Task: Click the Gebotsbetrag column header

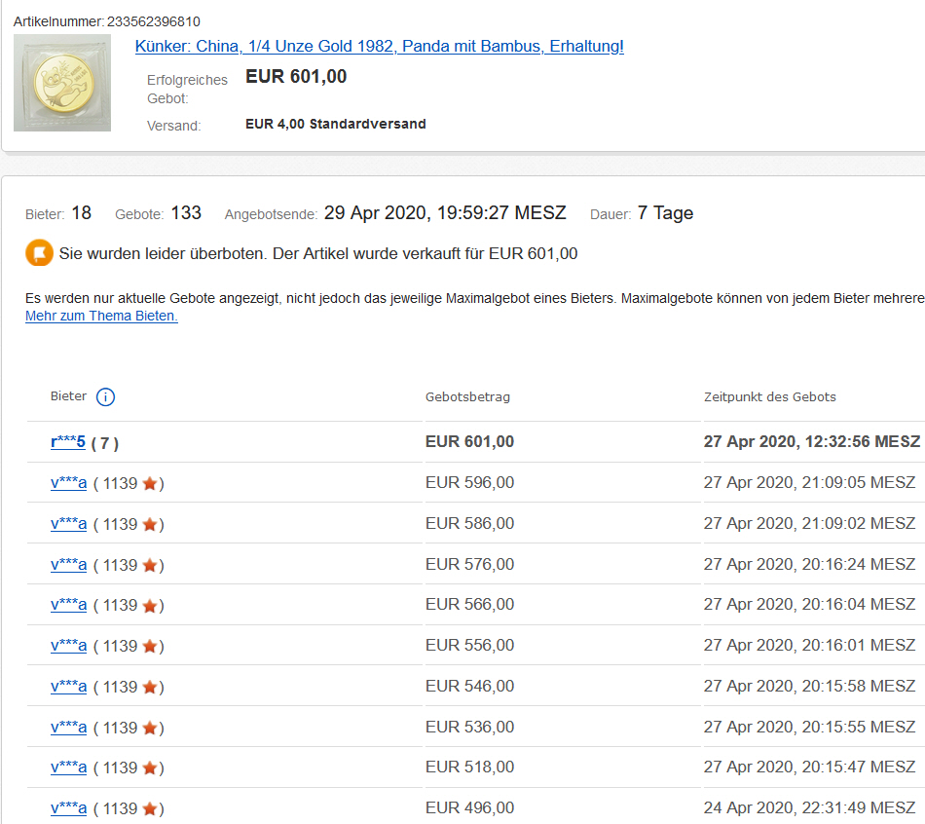Action: 467,396
